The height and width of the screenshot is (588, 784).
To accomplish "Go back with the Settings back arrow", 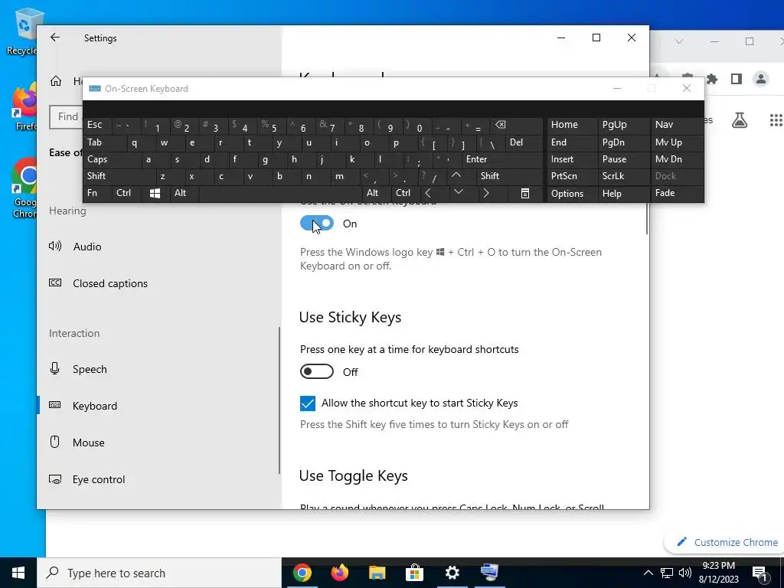I will coord(55,38).
